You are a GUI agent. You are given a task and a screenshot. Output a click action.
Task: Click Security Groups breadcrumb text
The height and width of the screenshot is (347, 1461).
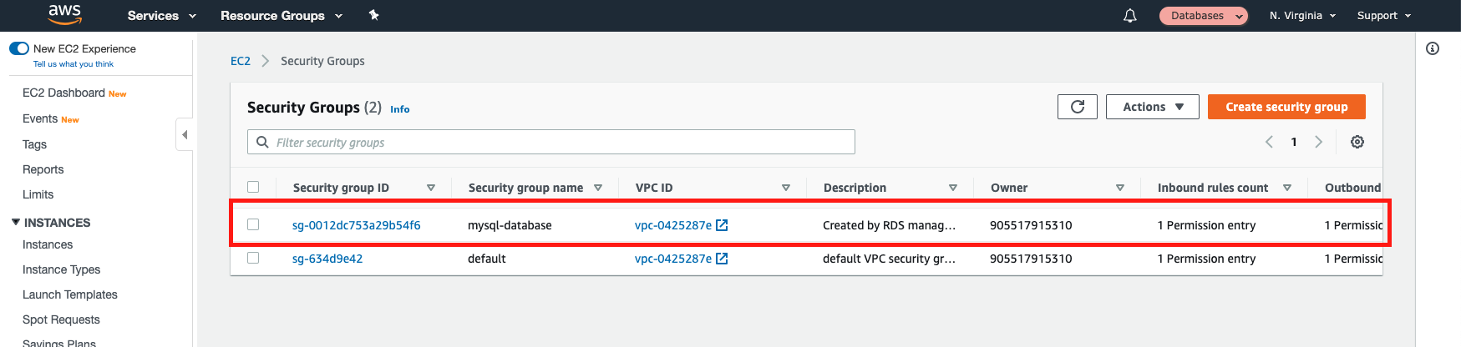click(x=322, y=61)
